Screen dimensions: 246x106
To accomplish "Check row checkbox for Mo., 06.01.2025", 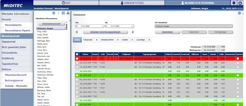I will point(77,79).
